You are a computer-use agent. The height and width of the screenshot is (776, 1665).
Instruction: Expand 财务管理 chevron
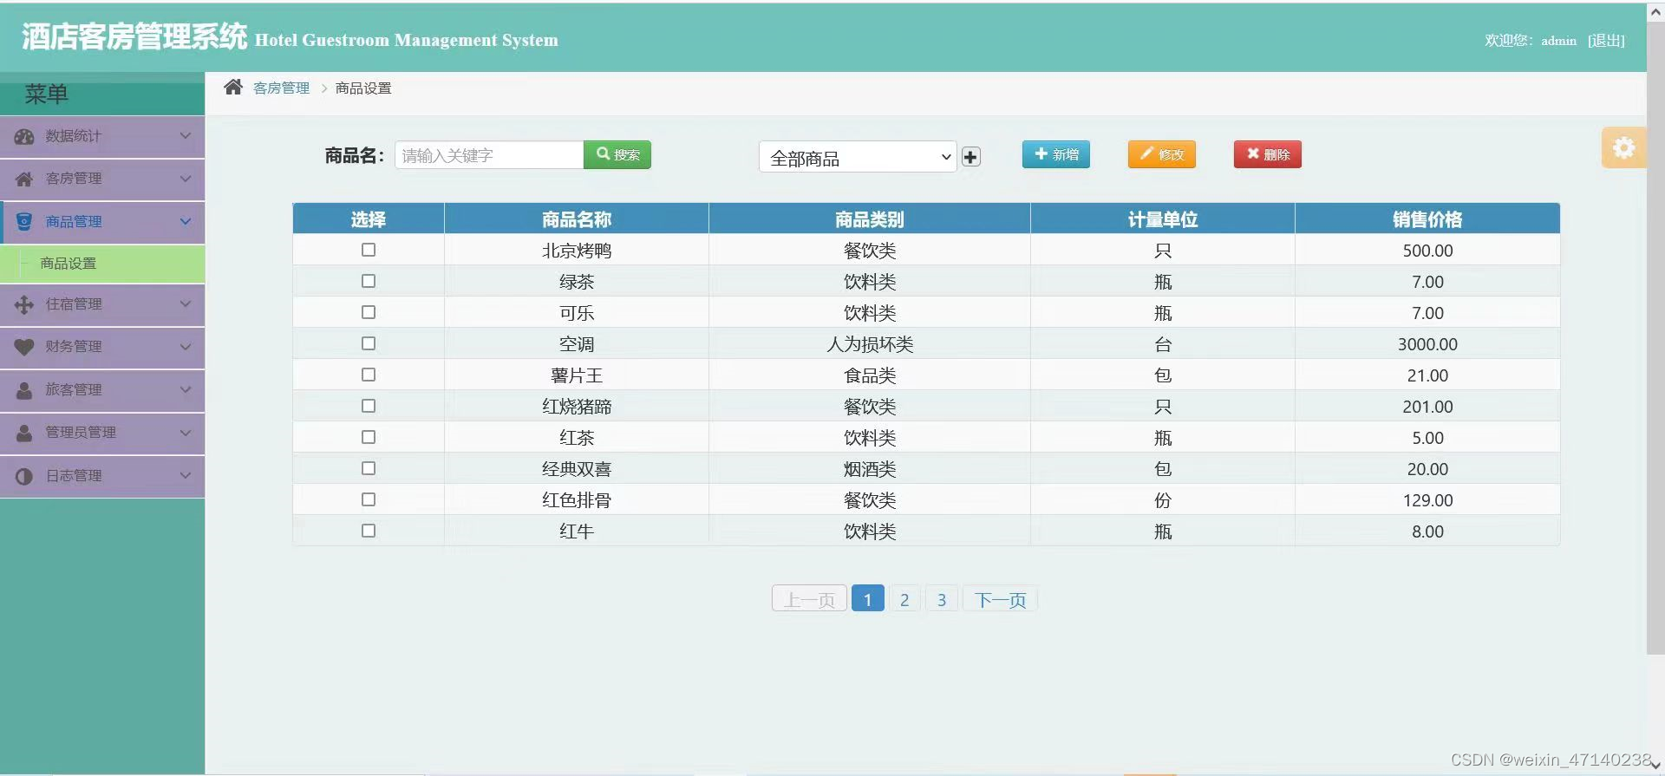185,347
